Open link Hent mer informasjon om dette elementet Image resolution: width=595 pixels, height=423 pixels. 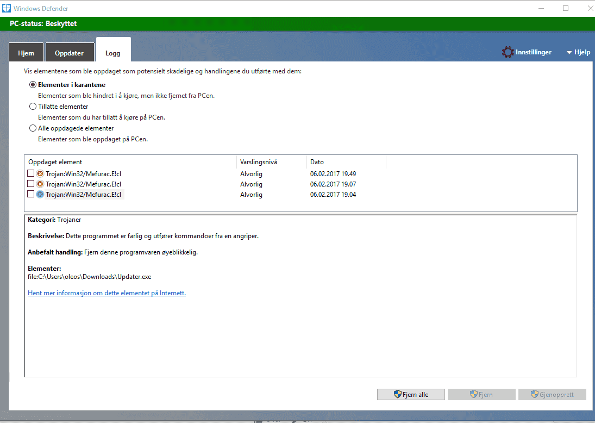pyautogui.click(x=107, y=293)
